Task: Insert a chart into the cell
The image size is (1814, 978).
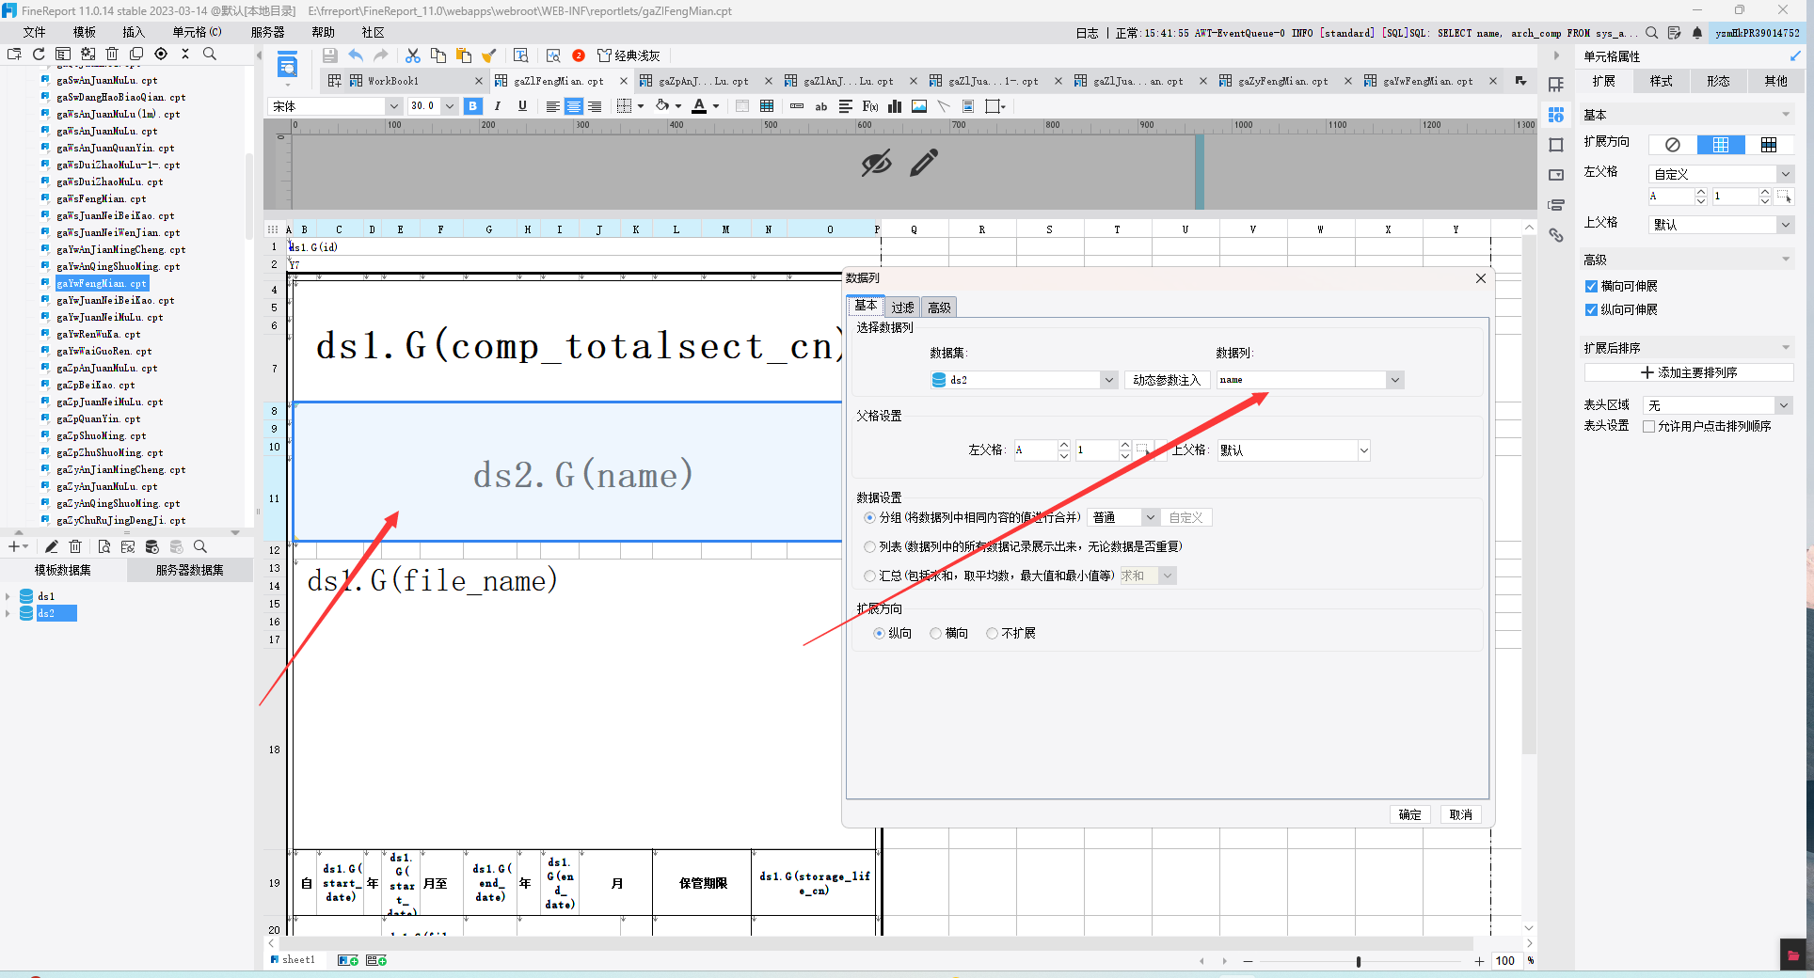Action: (x=895, y=106)
